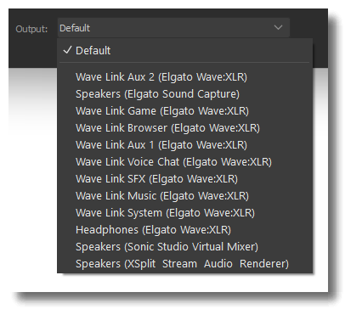Pick Wave Link Music output
The width and height of the screenshot is (345, 309).
click(x=184, y=196)
